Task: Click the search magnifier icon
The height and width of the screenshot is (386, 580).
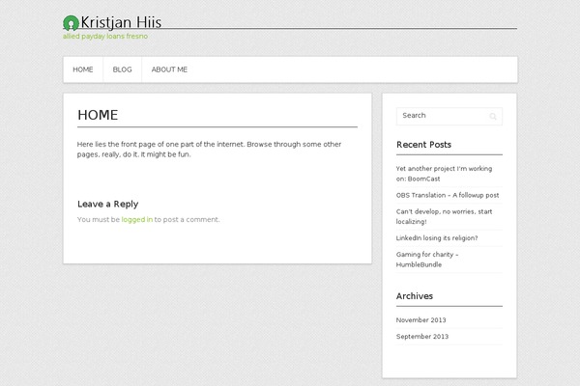Action: pyautogui.click(x=493, y=117)
